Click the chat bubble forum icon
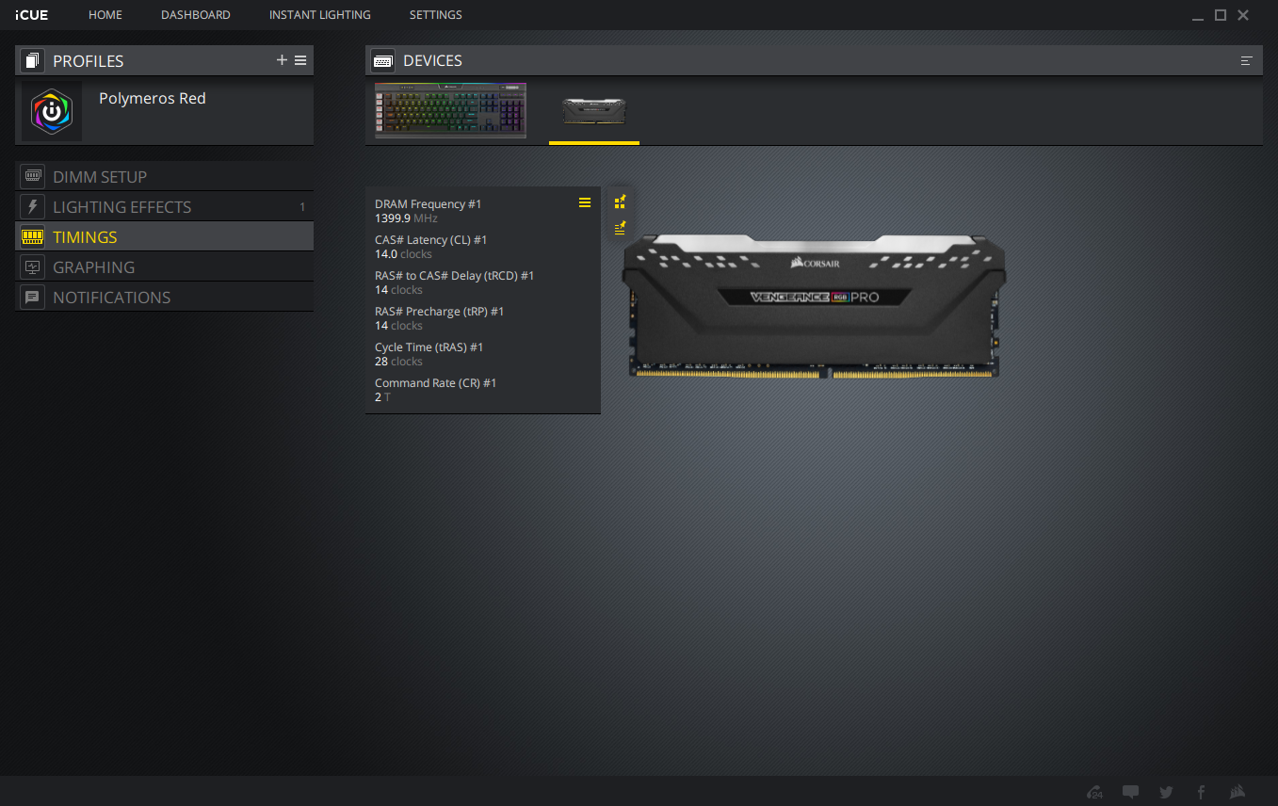The height and width of the screenshot is (806, 1278). click(x=1131, y=792)
